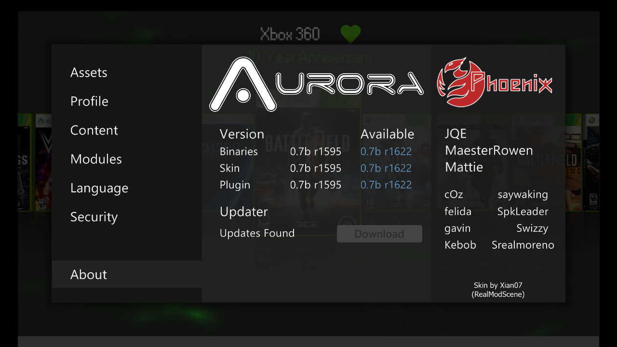
Task: Select the Battlefield 3 game cover
Action: (308, 188)
